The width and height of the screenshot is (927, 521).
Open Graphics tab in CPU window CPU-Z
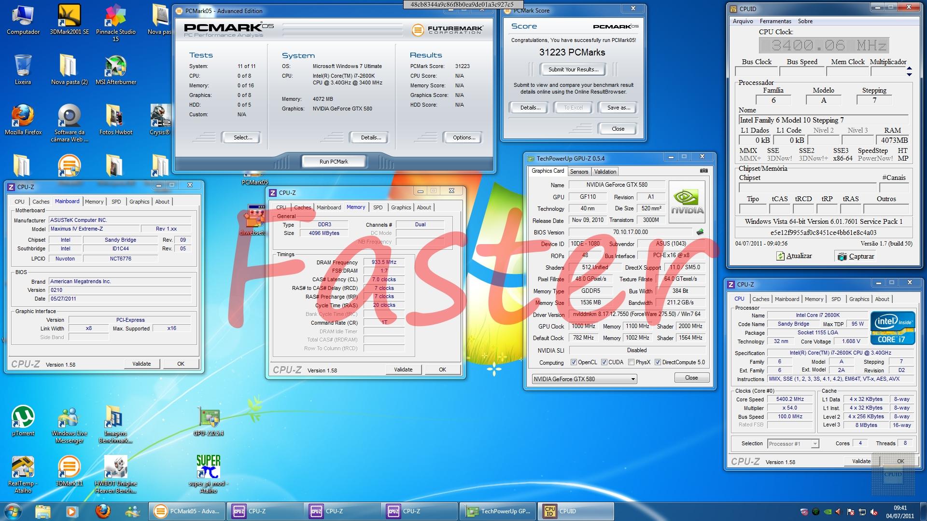(859, 299)
